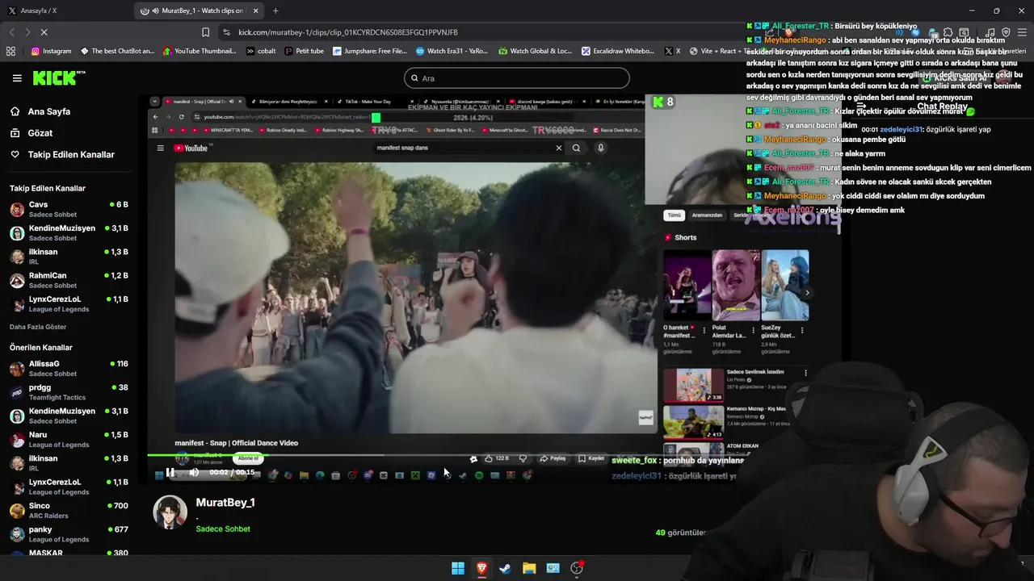Expand Daha Fazla Göster list
Image resolution: width=1034 pixels, height=581 pixels.
tap(38, 327)
